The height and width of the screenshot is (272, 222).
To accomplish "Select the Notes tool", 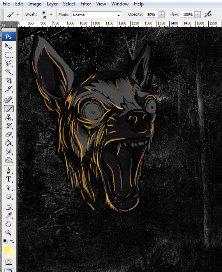I will [8, 207].
